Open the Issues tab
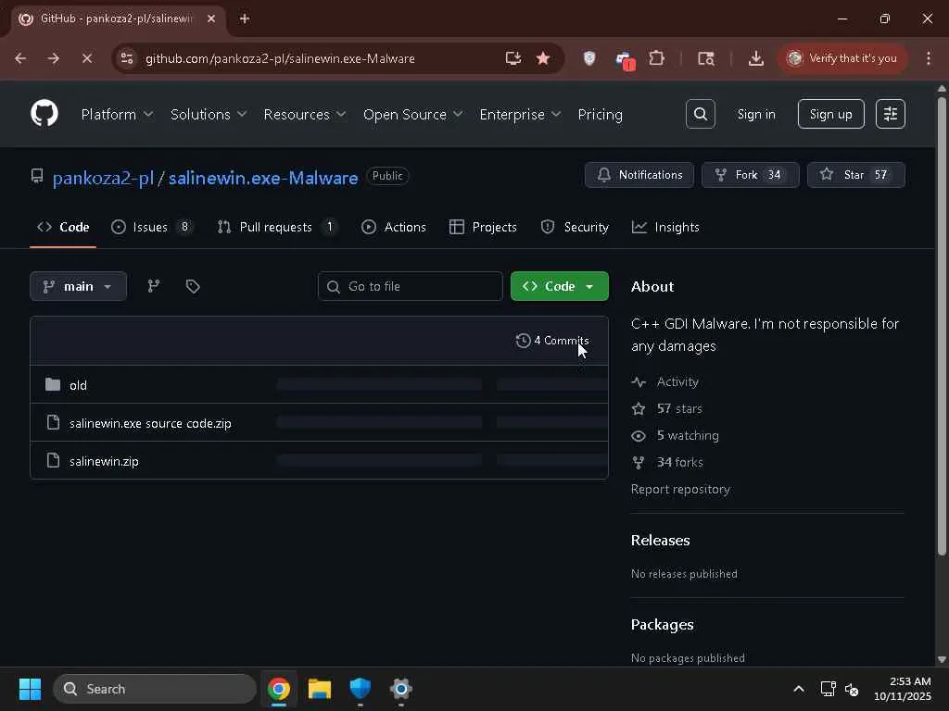 [152, 227]
